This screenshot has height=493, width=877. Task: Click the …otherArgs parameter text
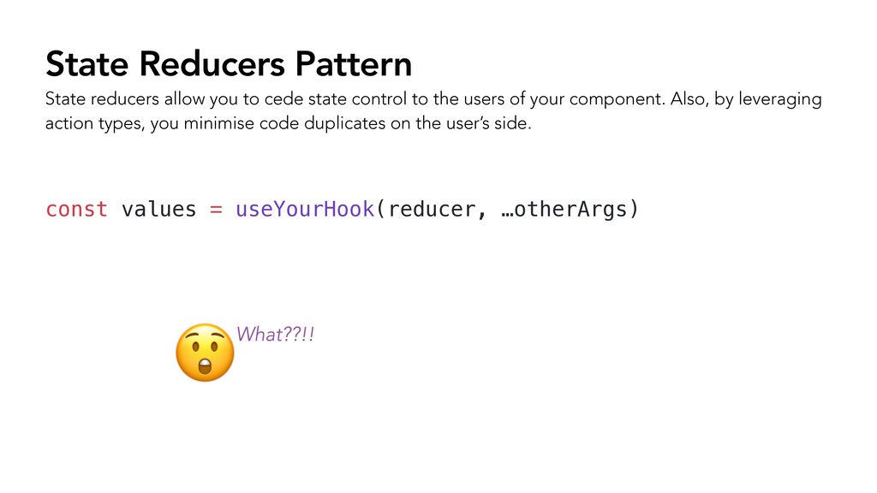pyautogui.click(x=564, y=209)
